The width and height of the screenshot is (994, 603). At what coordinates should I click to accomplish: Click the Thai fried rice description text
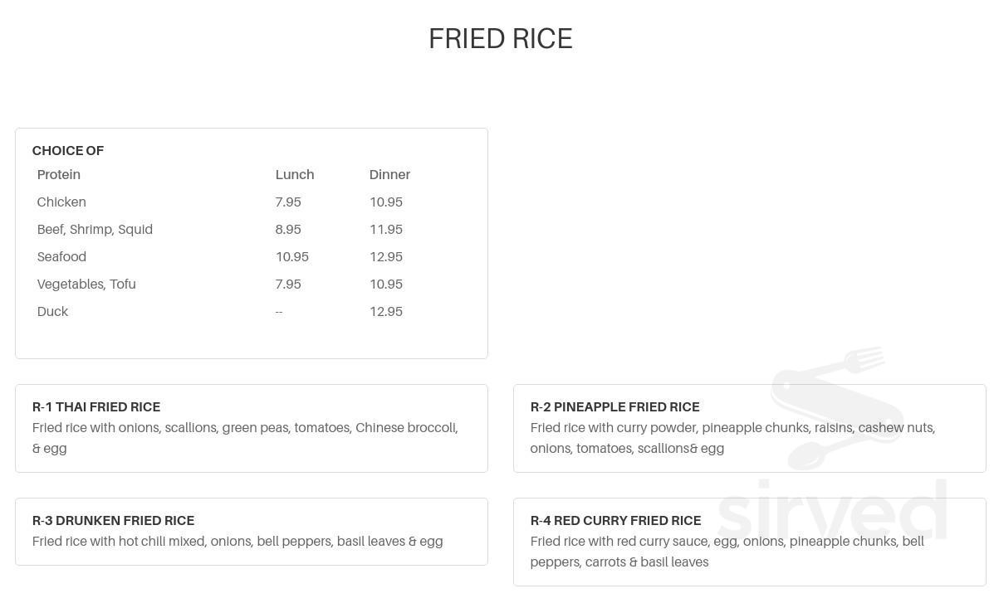245,438
